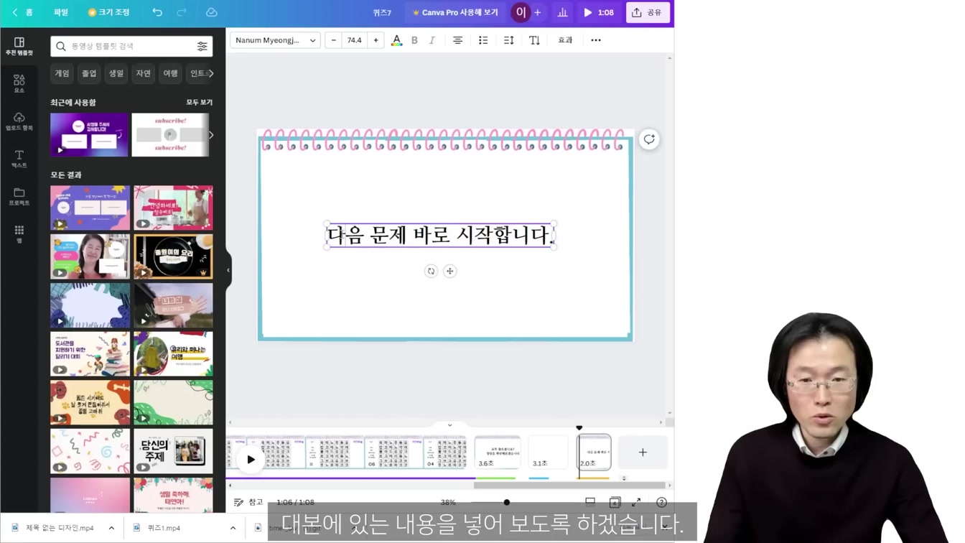This screenshot has width=965, height=543.
Task: Open the apps grid panel
Action: (19, 233)
